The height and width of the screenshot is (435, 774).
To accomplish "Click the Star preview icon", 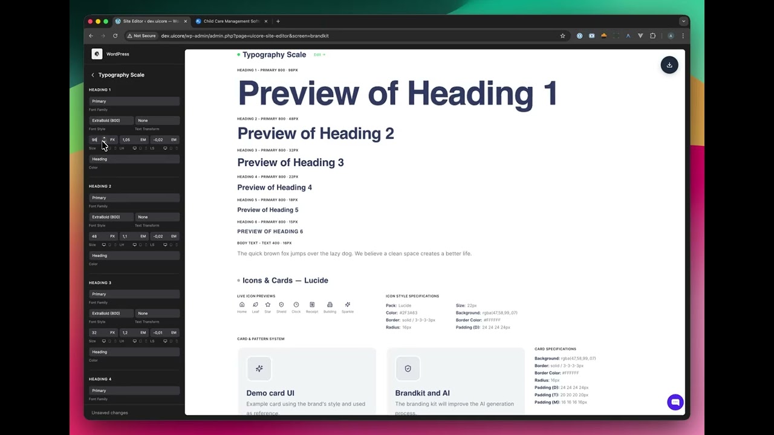I will 268,304.
